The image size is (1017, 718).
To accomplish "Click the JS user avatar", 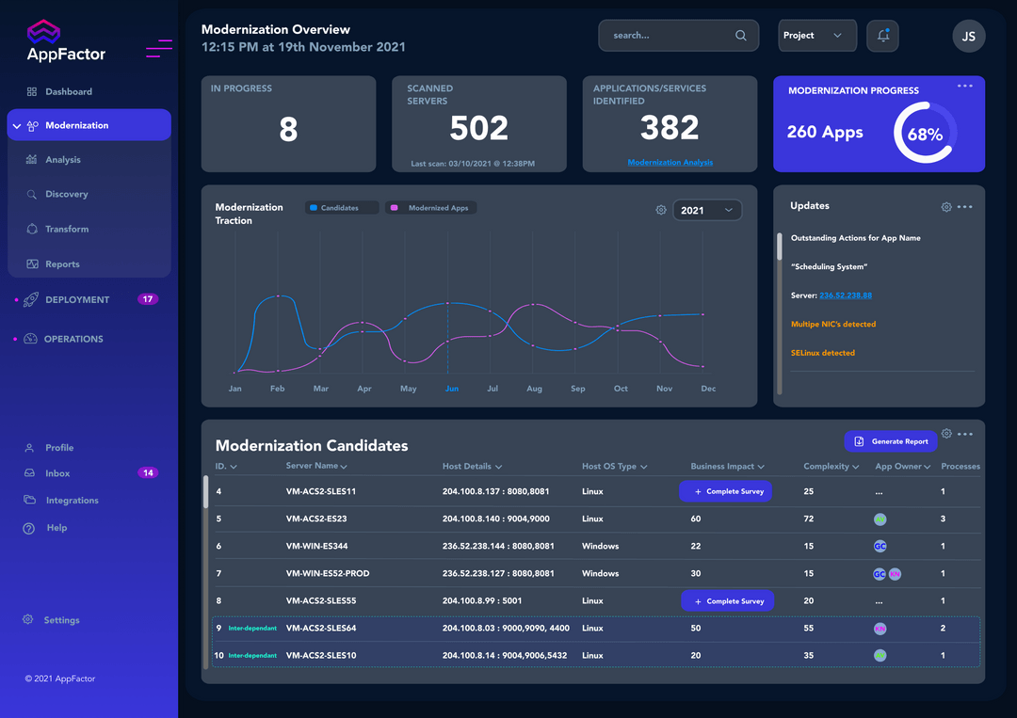I will pos(969,37).
